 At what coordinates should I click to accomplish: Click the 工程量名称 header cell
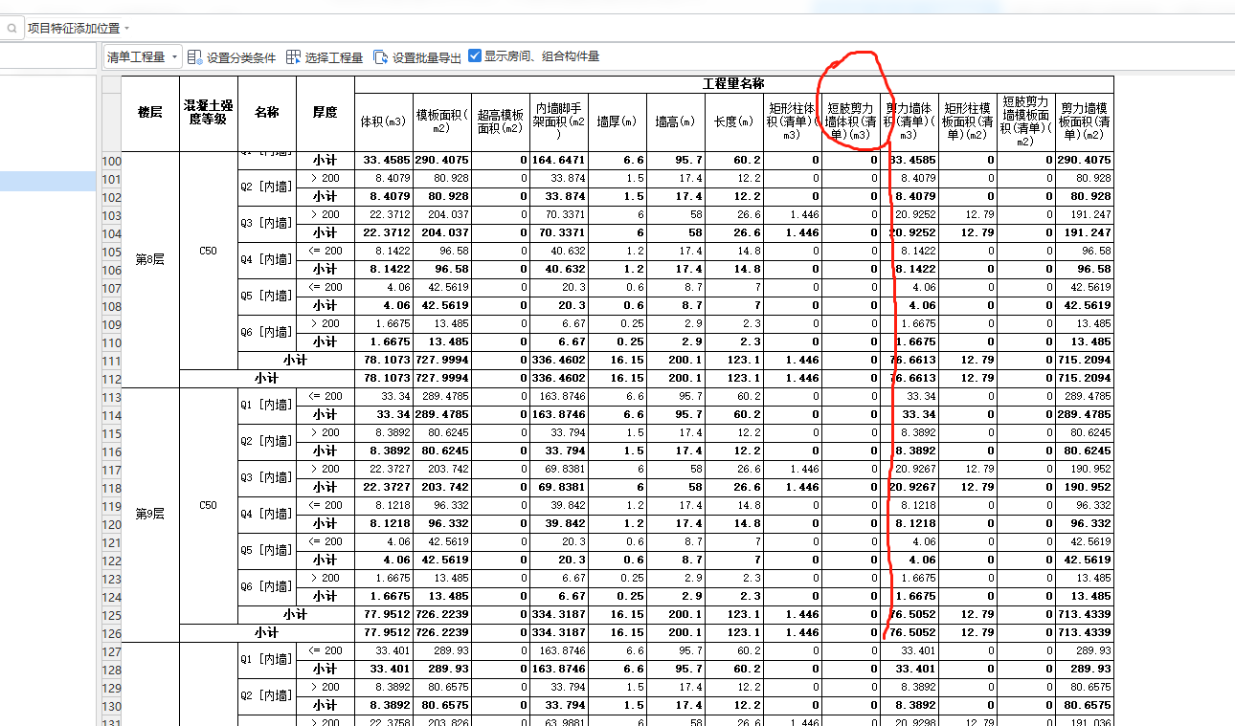(x=734, y=84)
